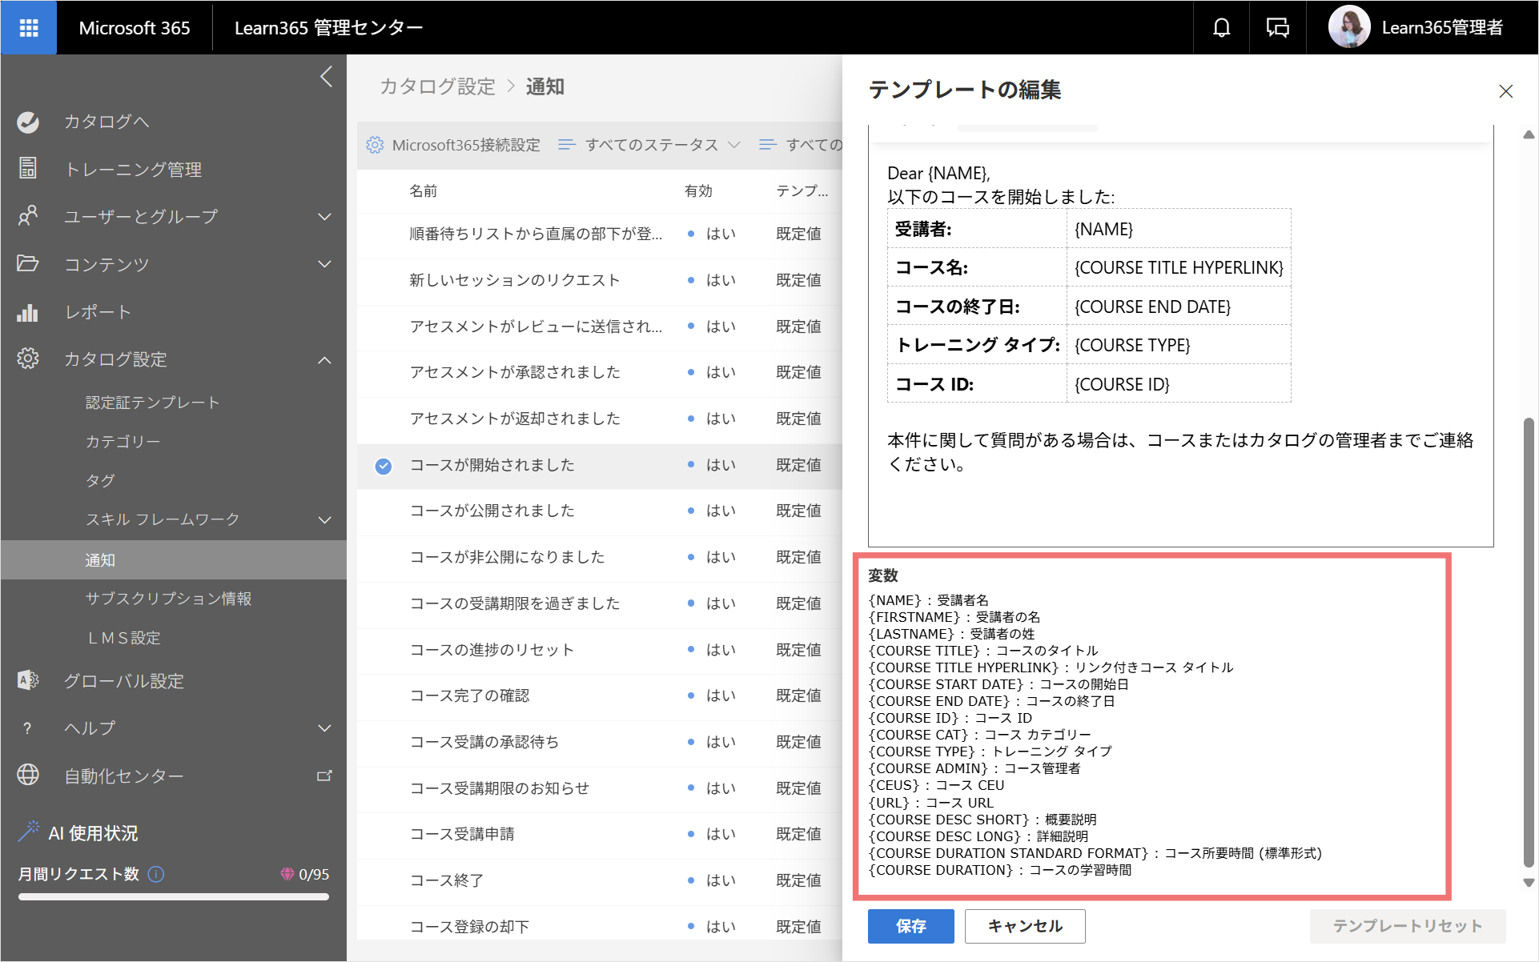Screen dimensions: 1539x962
Task: Click the ユーザーとグループ people icon
Action: click(28, 216)
